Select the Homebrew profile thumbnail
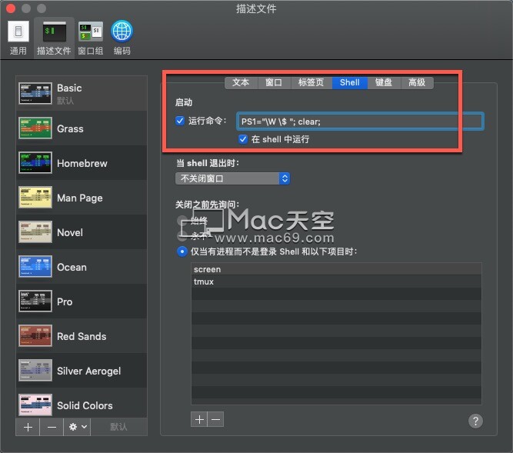This screenshot has width=513, height=453. click(x=35, y=162)
